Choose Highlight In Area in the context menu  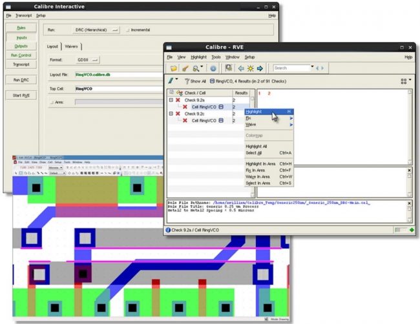pyautogui.click(x=269, y=163)
